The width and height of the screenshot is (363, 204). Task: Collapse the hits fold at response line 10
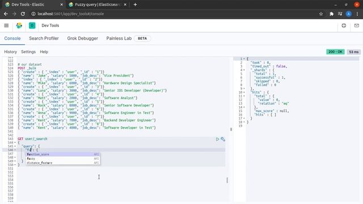click(x=244, y=92)
